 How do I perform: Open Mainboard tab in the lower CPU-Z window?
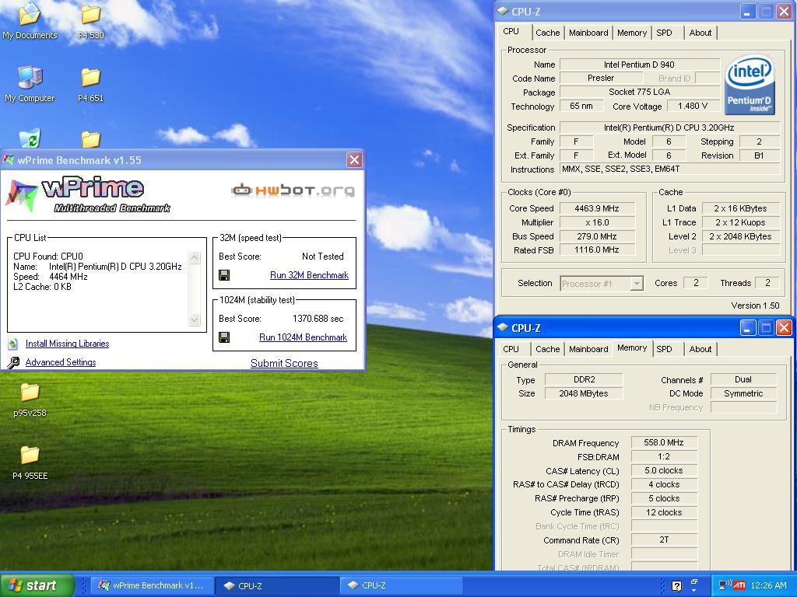point(588,349)
